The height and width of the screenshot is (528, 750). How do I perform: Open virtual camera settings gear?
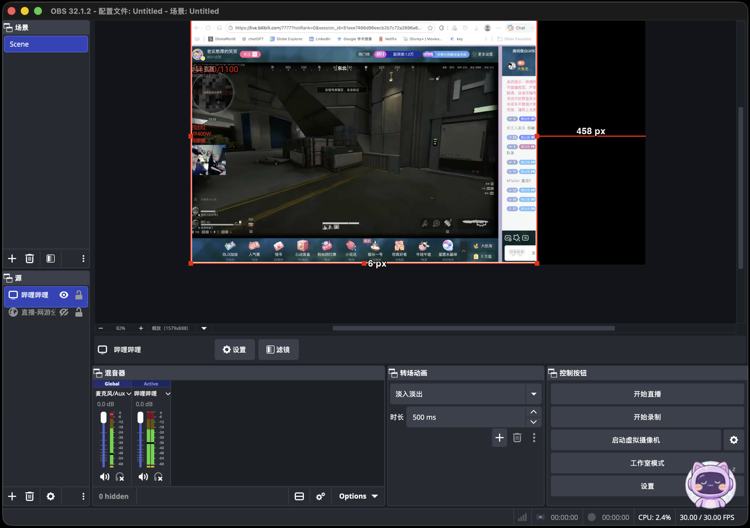pyautogui.click(x=734, y=440)
